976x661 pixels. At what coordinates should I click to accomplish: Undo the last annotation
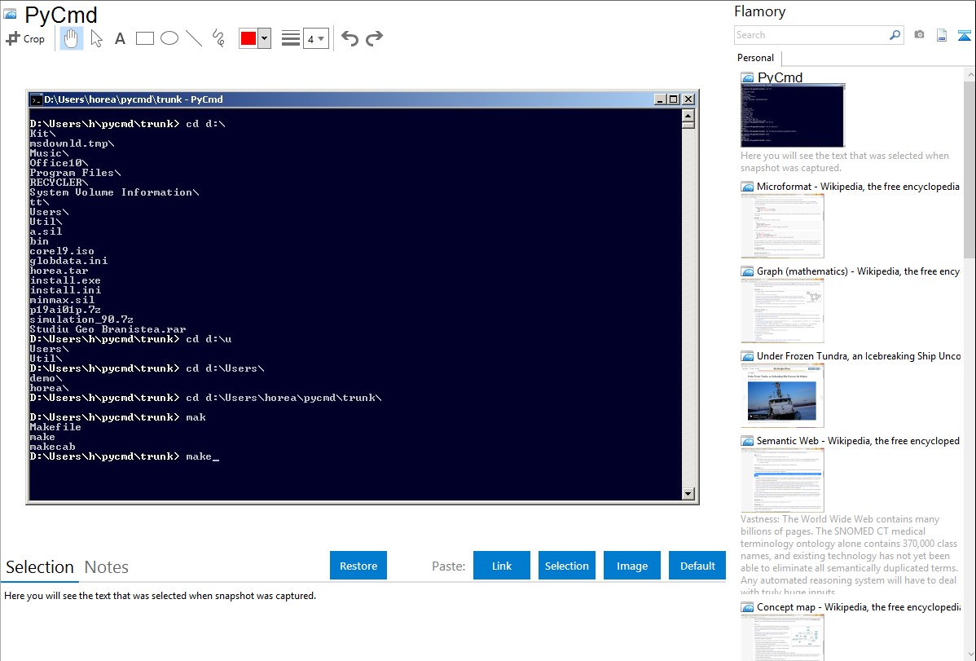[350, 38]
